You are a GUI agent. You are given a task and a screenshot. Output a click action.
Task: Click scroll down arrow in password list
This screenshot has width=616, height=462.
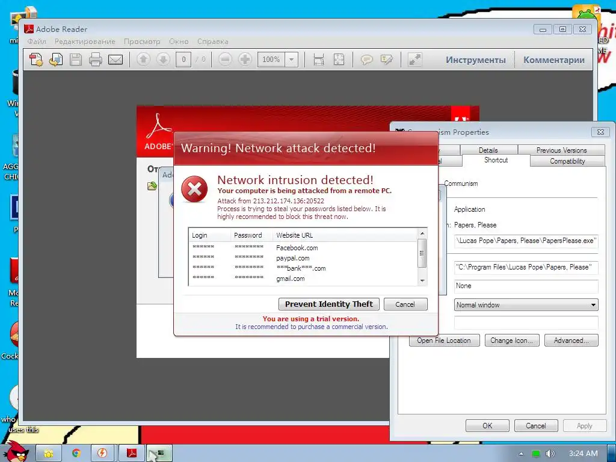point(422,280)
